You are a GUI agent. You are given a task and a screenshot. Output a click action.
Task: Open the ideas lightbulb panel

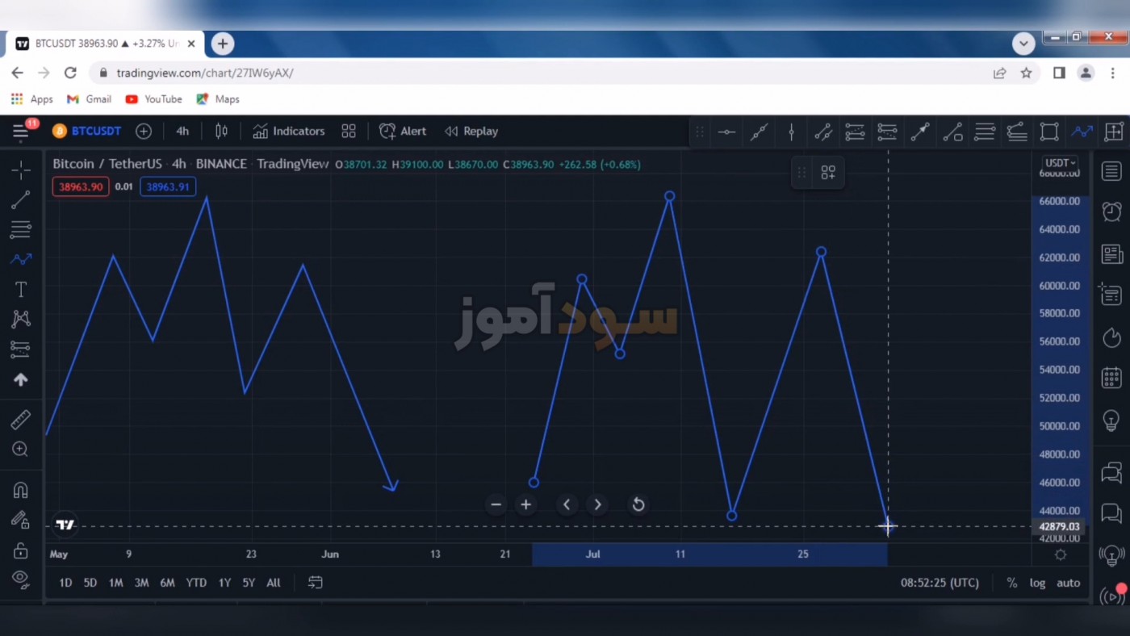pyautogui.click(x=1111, y=421)
